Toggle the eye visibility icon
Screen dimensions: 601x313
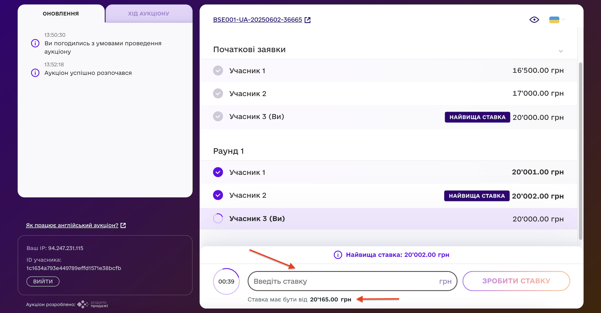click(x=534, y=20)
